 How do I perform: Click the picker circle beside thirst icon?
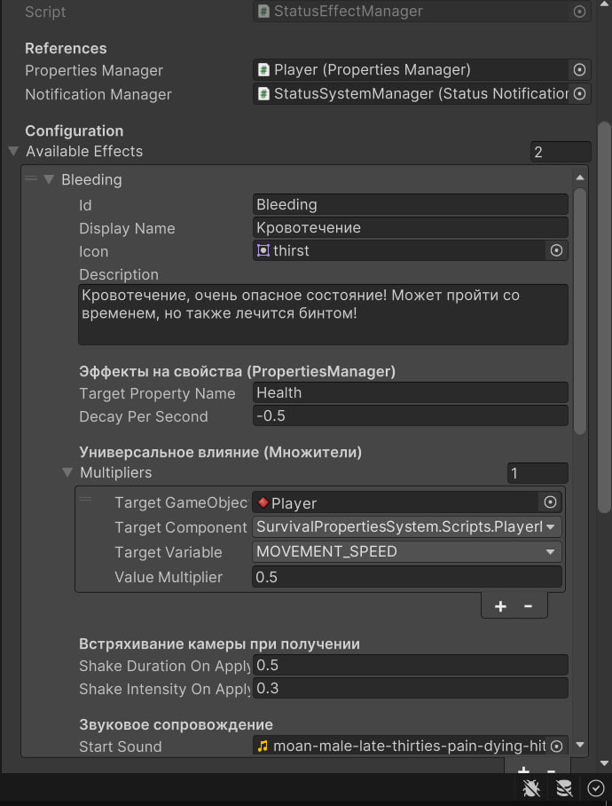point(557,251)
